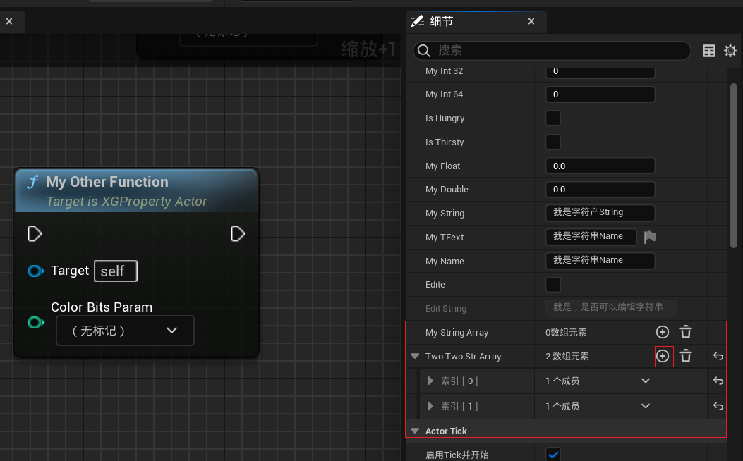743x461 pixels.
Task: Close the graph editor tab
Action: [x=9, y=21]
